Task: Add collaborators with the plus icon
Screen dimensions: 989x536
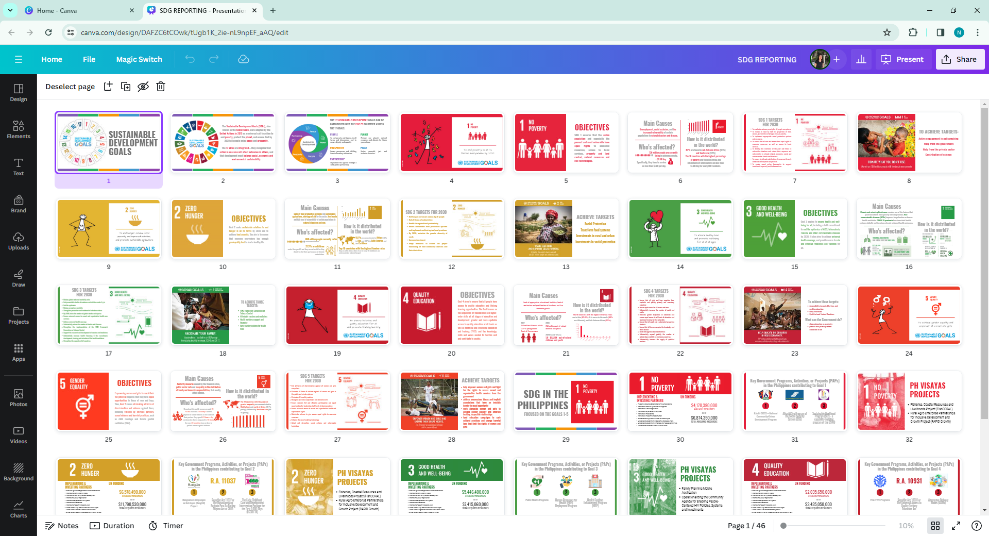Action: [837, 59]
